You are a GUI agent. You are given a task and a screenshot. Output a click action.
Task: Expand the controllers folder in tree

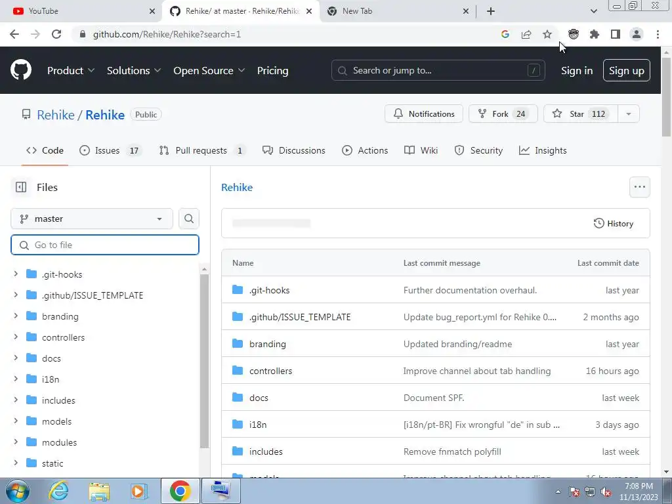click(16, 337)
